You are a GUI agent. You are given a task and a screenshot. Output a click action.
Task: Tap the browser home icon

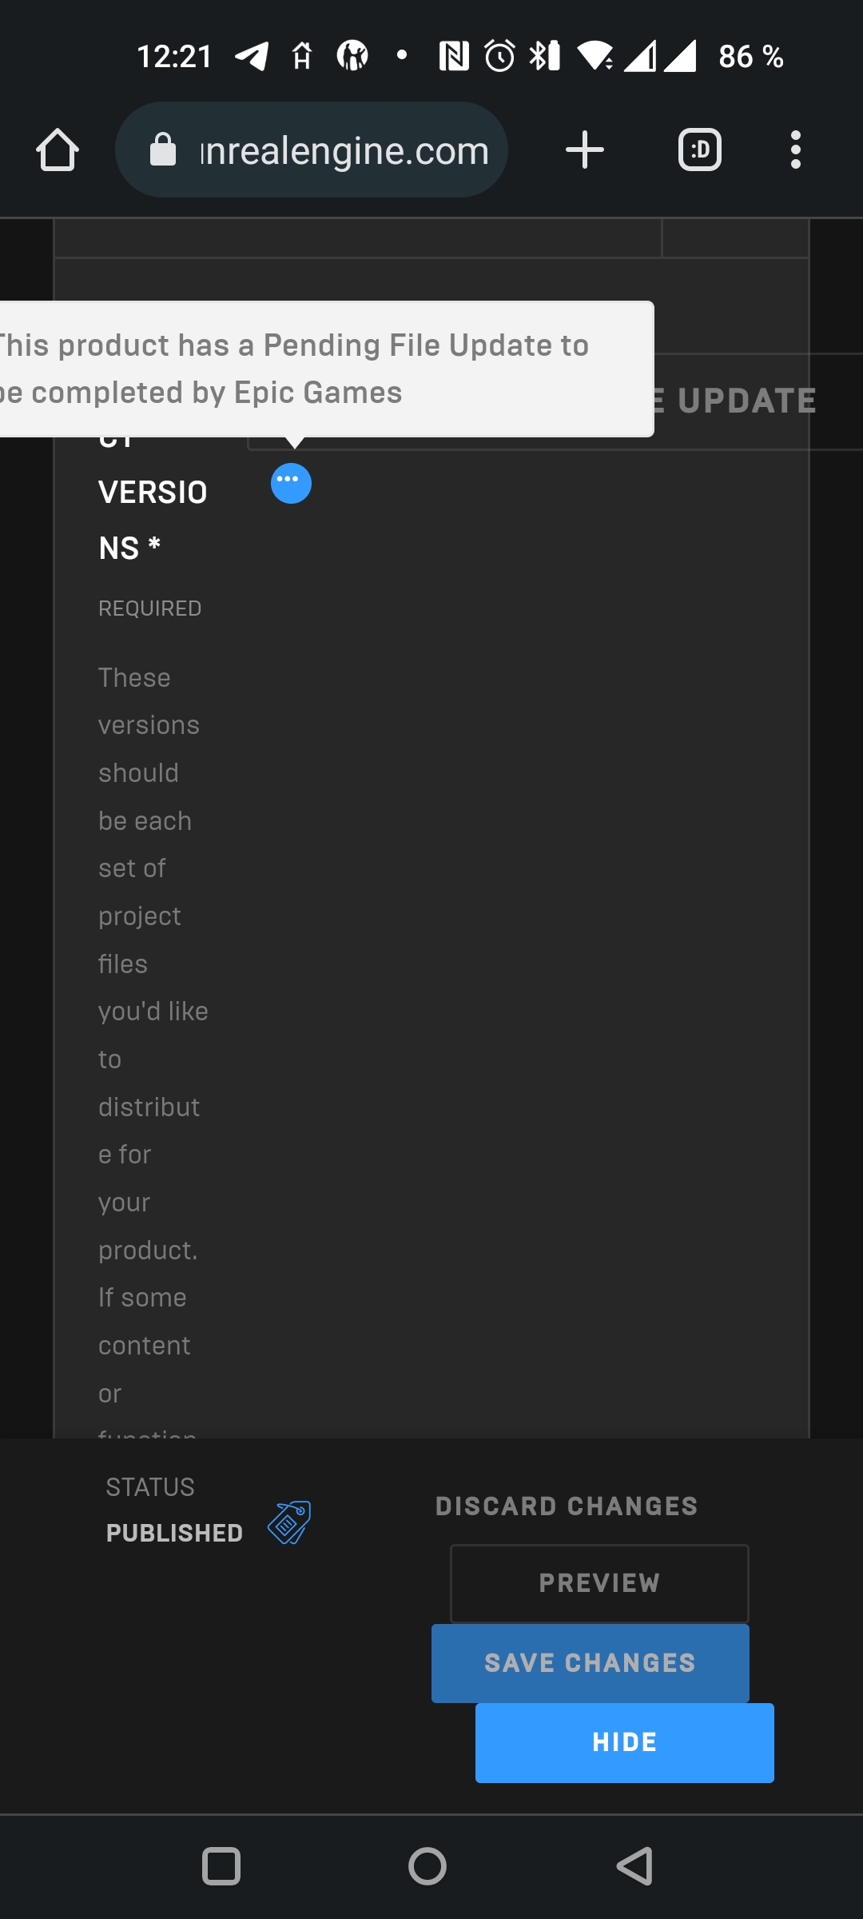coord(58,150)
